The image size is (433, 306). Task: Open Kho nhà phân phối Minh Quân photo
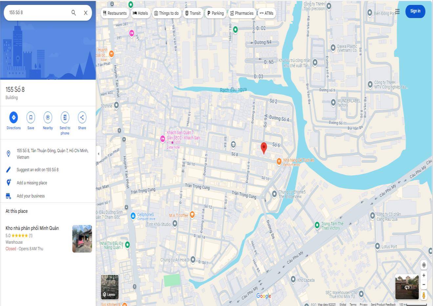click(82, 238)
